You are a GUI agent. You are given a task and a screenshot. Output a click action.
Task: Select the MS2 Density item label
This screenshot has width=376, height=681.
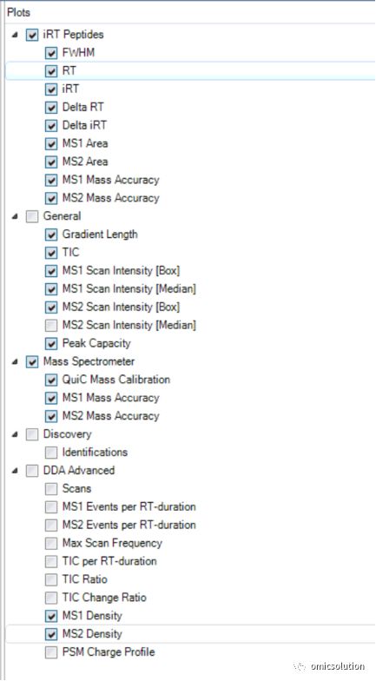point(92,634)
